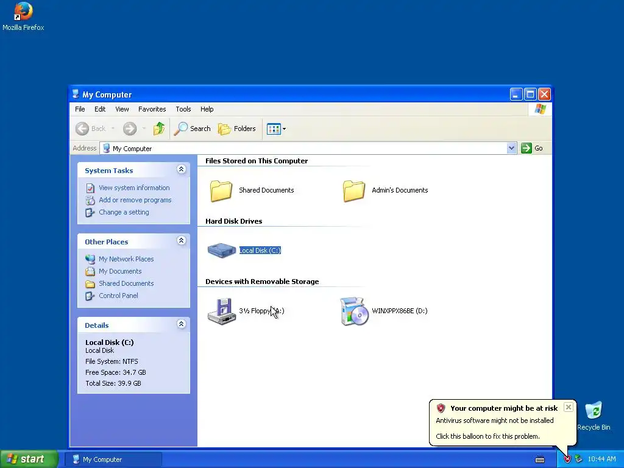Viewport: 624px width, 468px height.
Task: Open the Edit menu
Action: click(x=100, y=109)
